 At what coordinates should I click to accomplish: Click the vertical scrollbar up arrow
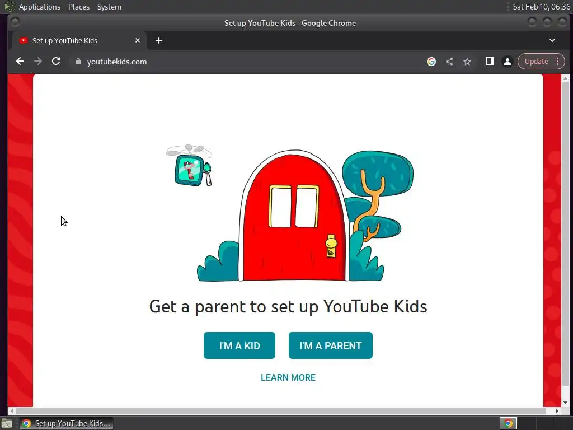[x=565, y=78]
